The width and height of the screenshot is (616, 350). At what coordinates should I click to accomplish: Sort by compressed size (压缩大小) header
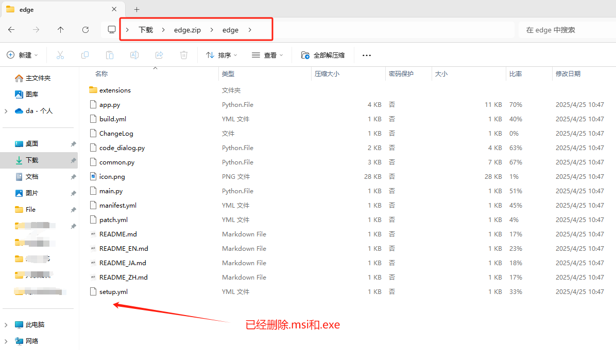pos(327,73)
